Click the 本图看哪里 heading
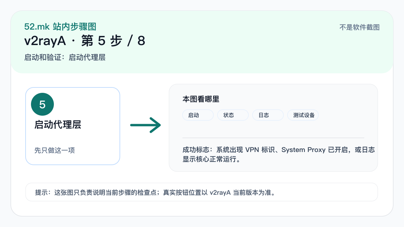 pyautogui.click(x=201, y=99)
